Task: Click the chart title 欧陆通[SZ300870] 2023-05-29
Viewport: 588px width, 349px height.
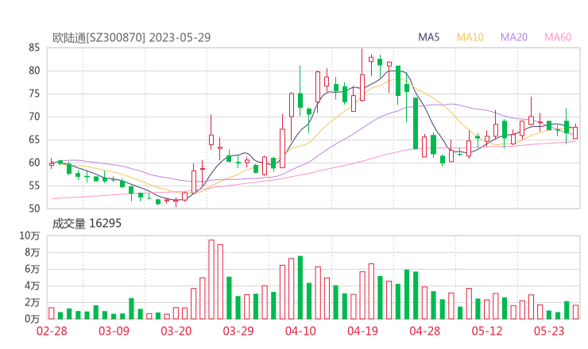Action: coord(131,37)
